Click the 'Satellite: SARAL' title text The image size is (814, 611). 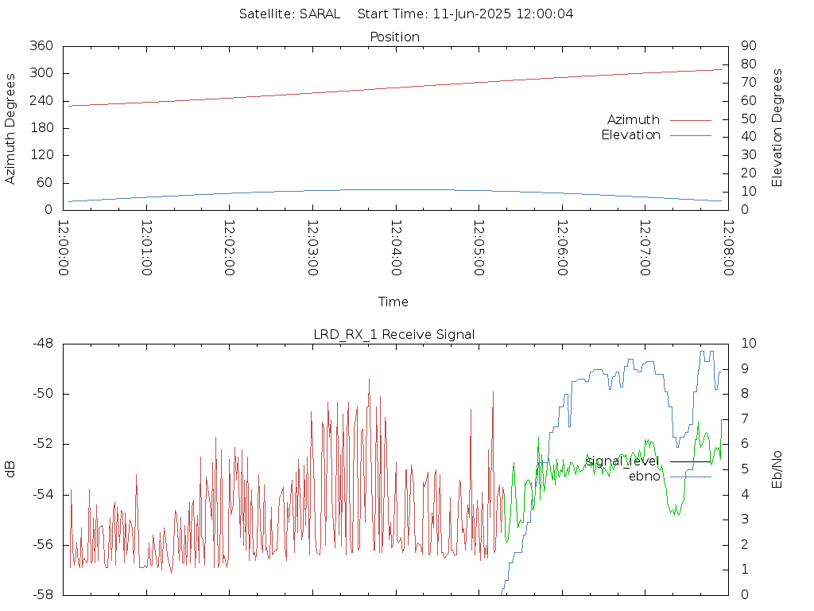click(289, 14)
